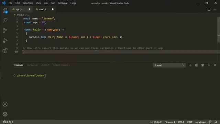This screenshot has width=220, height=124.
Task: Switch to the DEBUG CONSOLE tab
Action: pyautogui.click(x=62, y=65)
